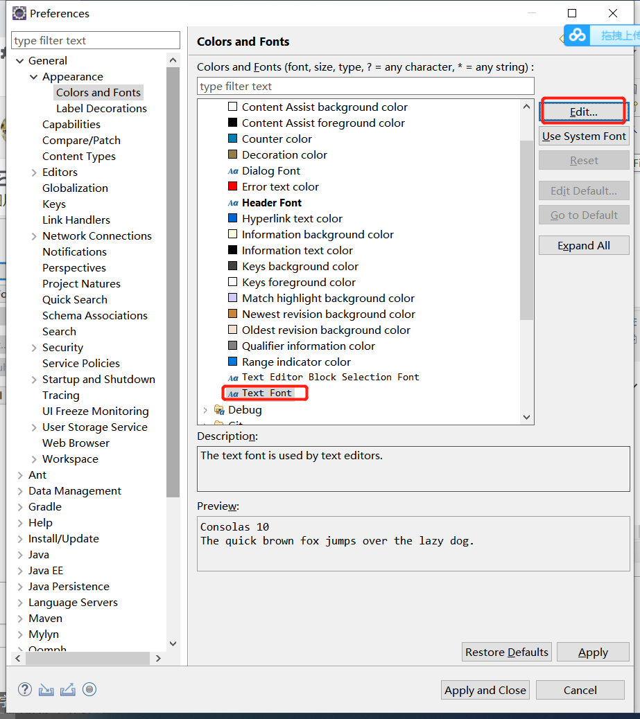The height and width of the screenshot is (719, 640).
Task: Expand the Maven preferences node
Action: click(x=19, y=619)
